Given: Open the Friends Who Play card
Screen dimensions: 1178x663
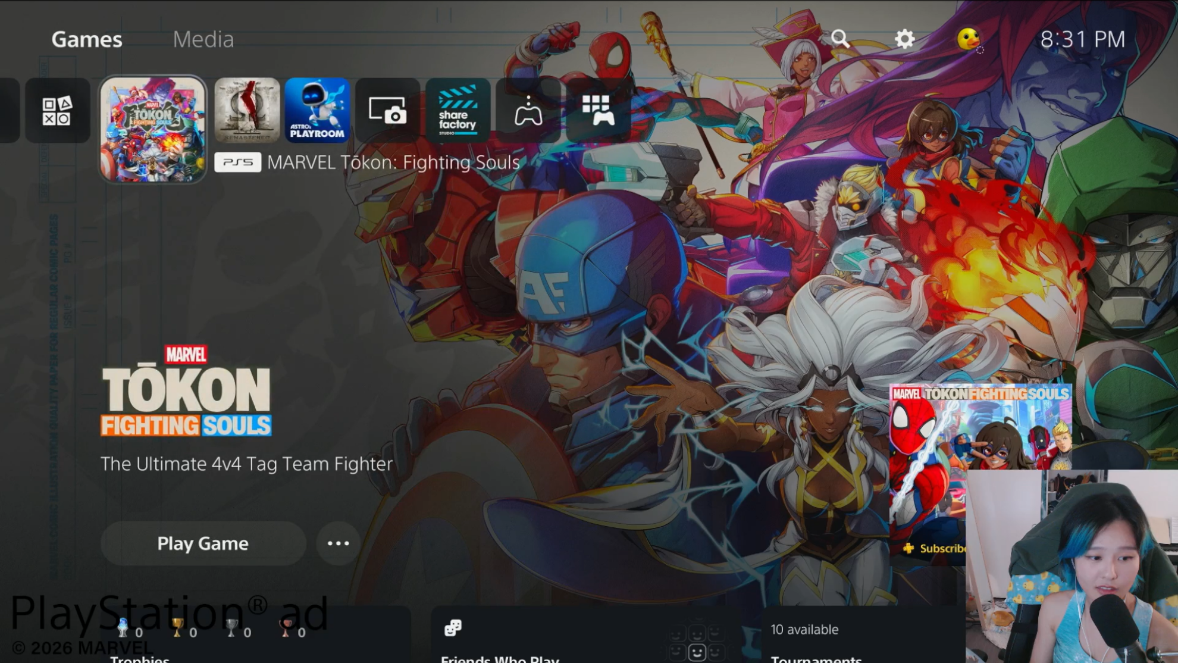Looking at the screenshot, I should click(586, 634).
